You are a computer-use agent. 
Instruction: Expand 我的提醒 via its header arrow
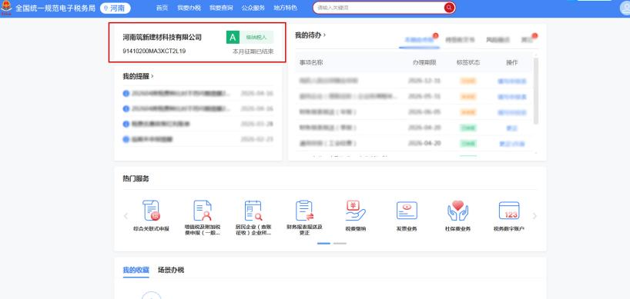pyautogui.click(x=152, y=76)
